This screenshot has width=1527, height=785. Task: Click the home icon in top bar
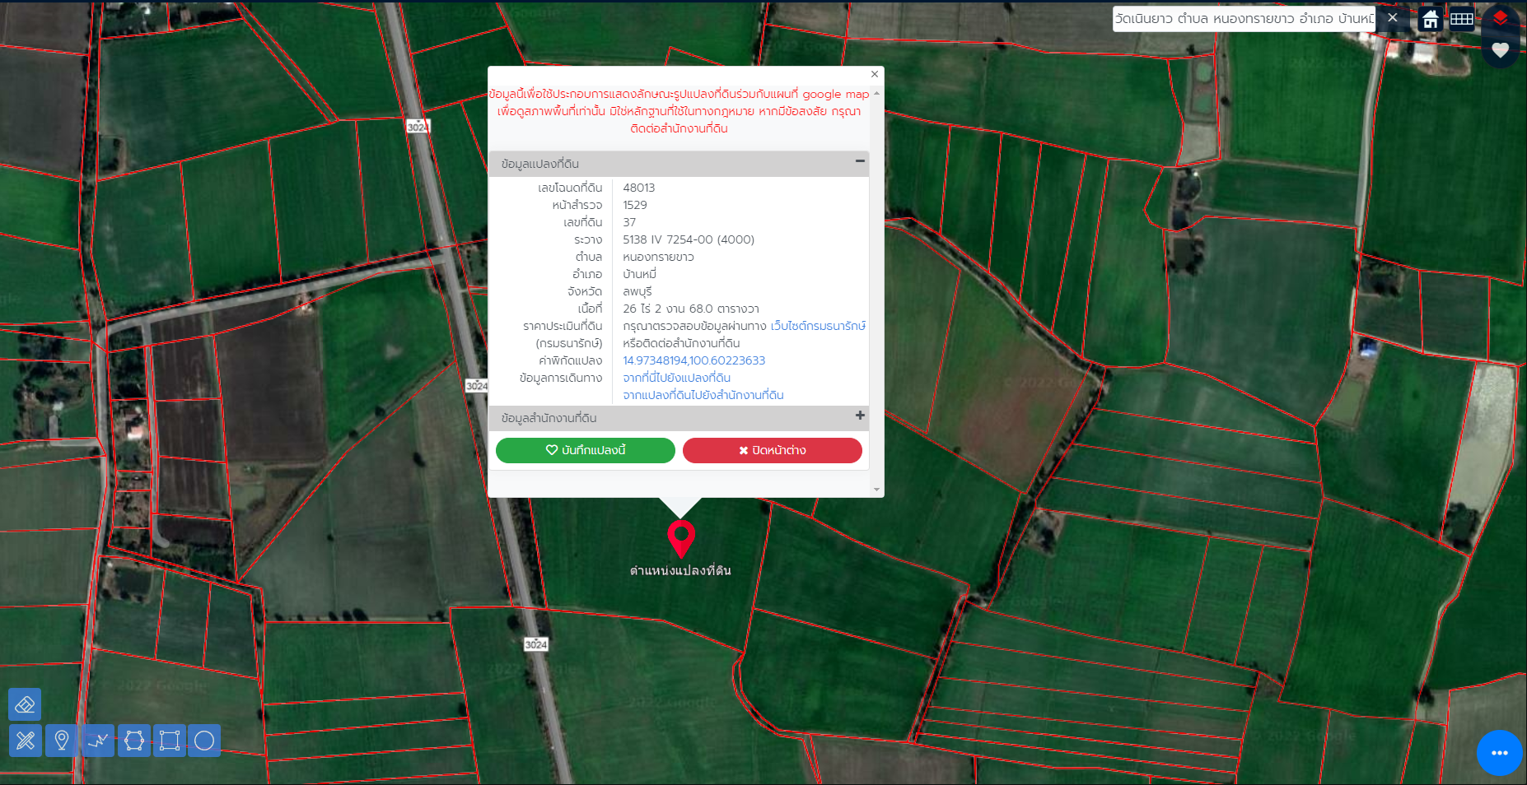coord(1431,19)
